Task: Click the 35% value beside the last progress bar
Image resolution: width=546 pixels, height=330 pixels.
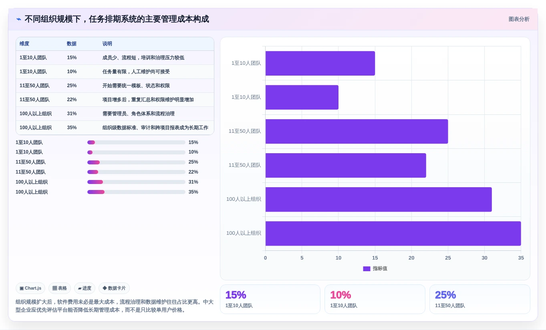Action: [193, 192]
